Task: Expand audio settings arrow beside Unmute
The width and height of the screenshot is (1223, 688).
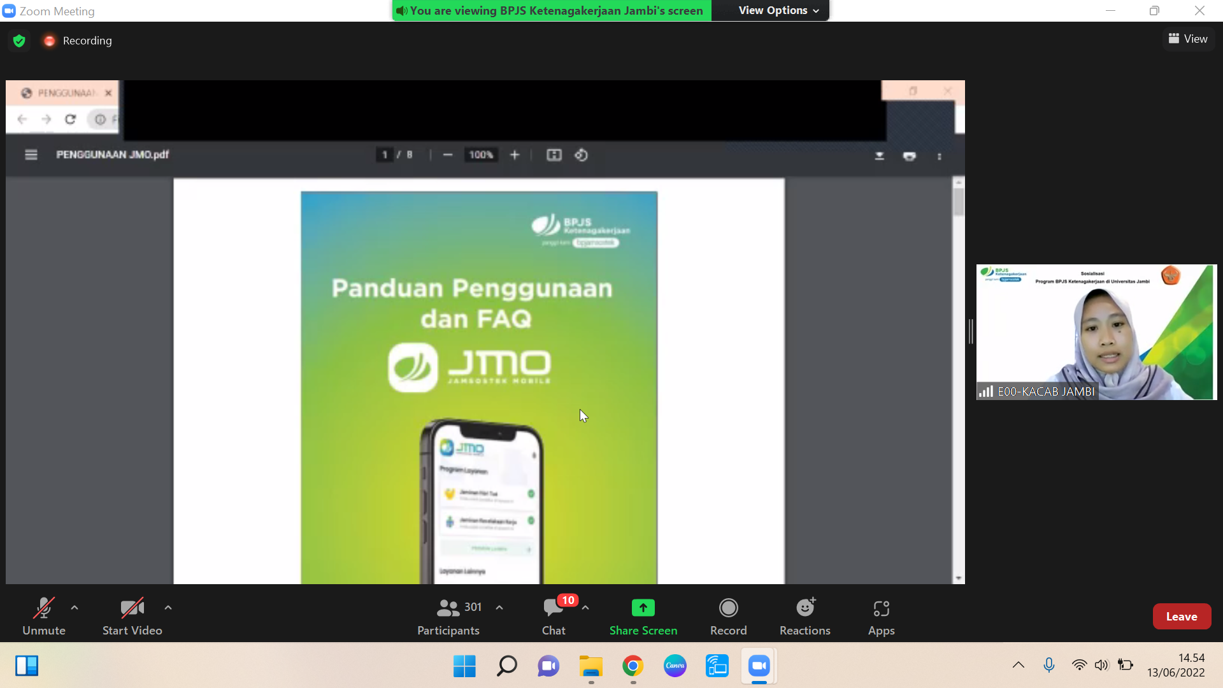Action: point(75,608)
